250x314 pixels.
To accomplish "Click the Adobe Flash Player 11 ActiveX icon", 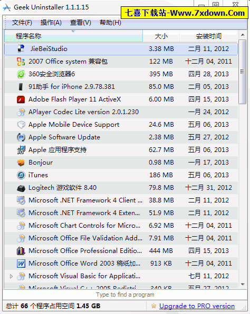I will (x=21, y=99).
